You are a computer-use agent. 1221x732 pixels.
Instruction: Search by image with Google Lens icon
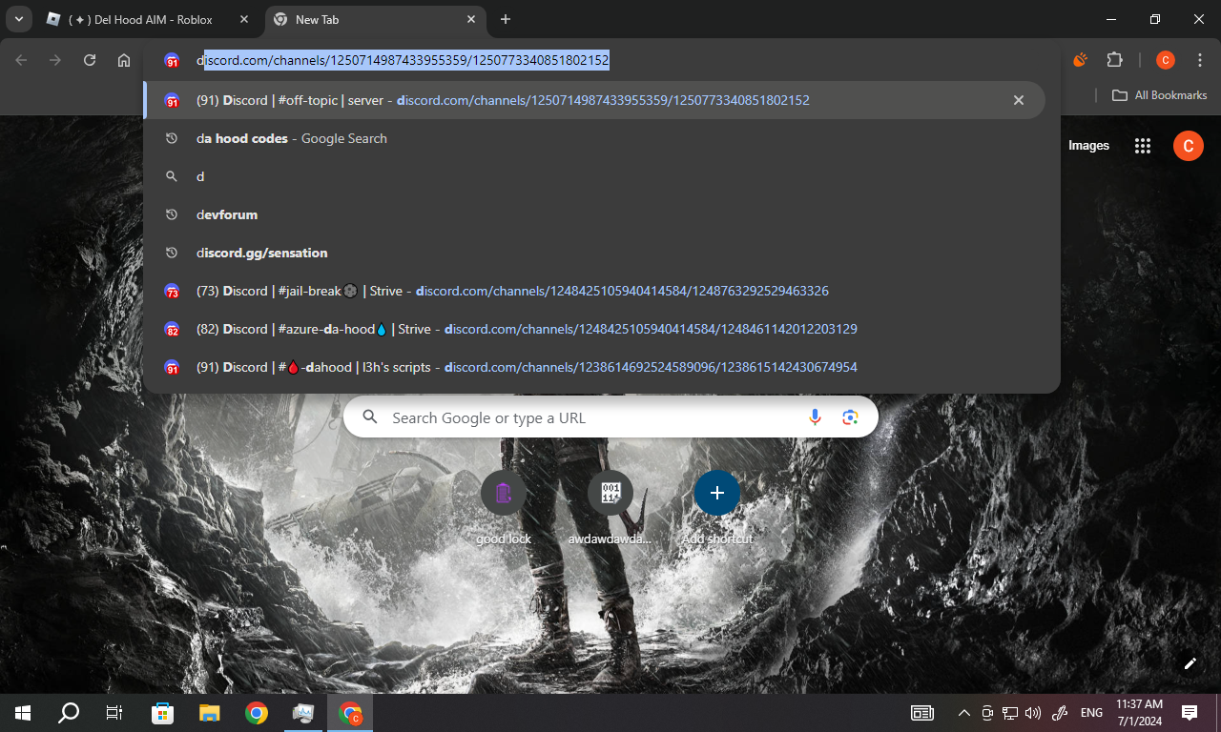pos(850,417)
